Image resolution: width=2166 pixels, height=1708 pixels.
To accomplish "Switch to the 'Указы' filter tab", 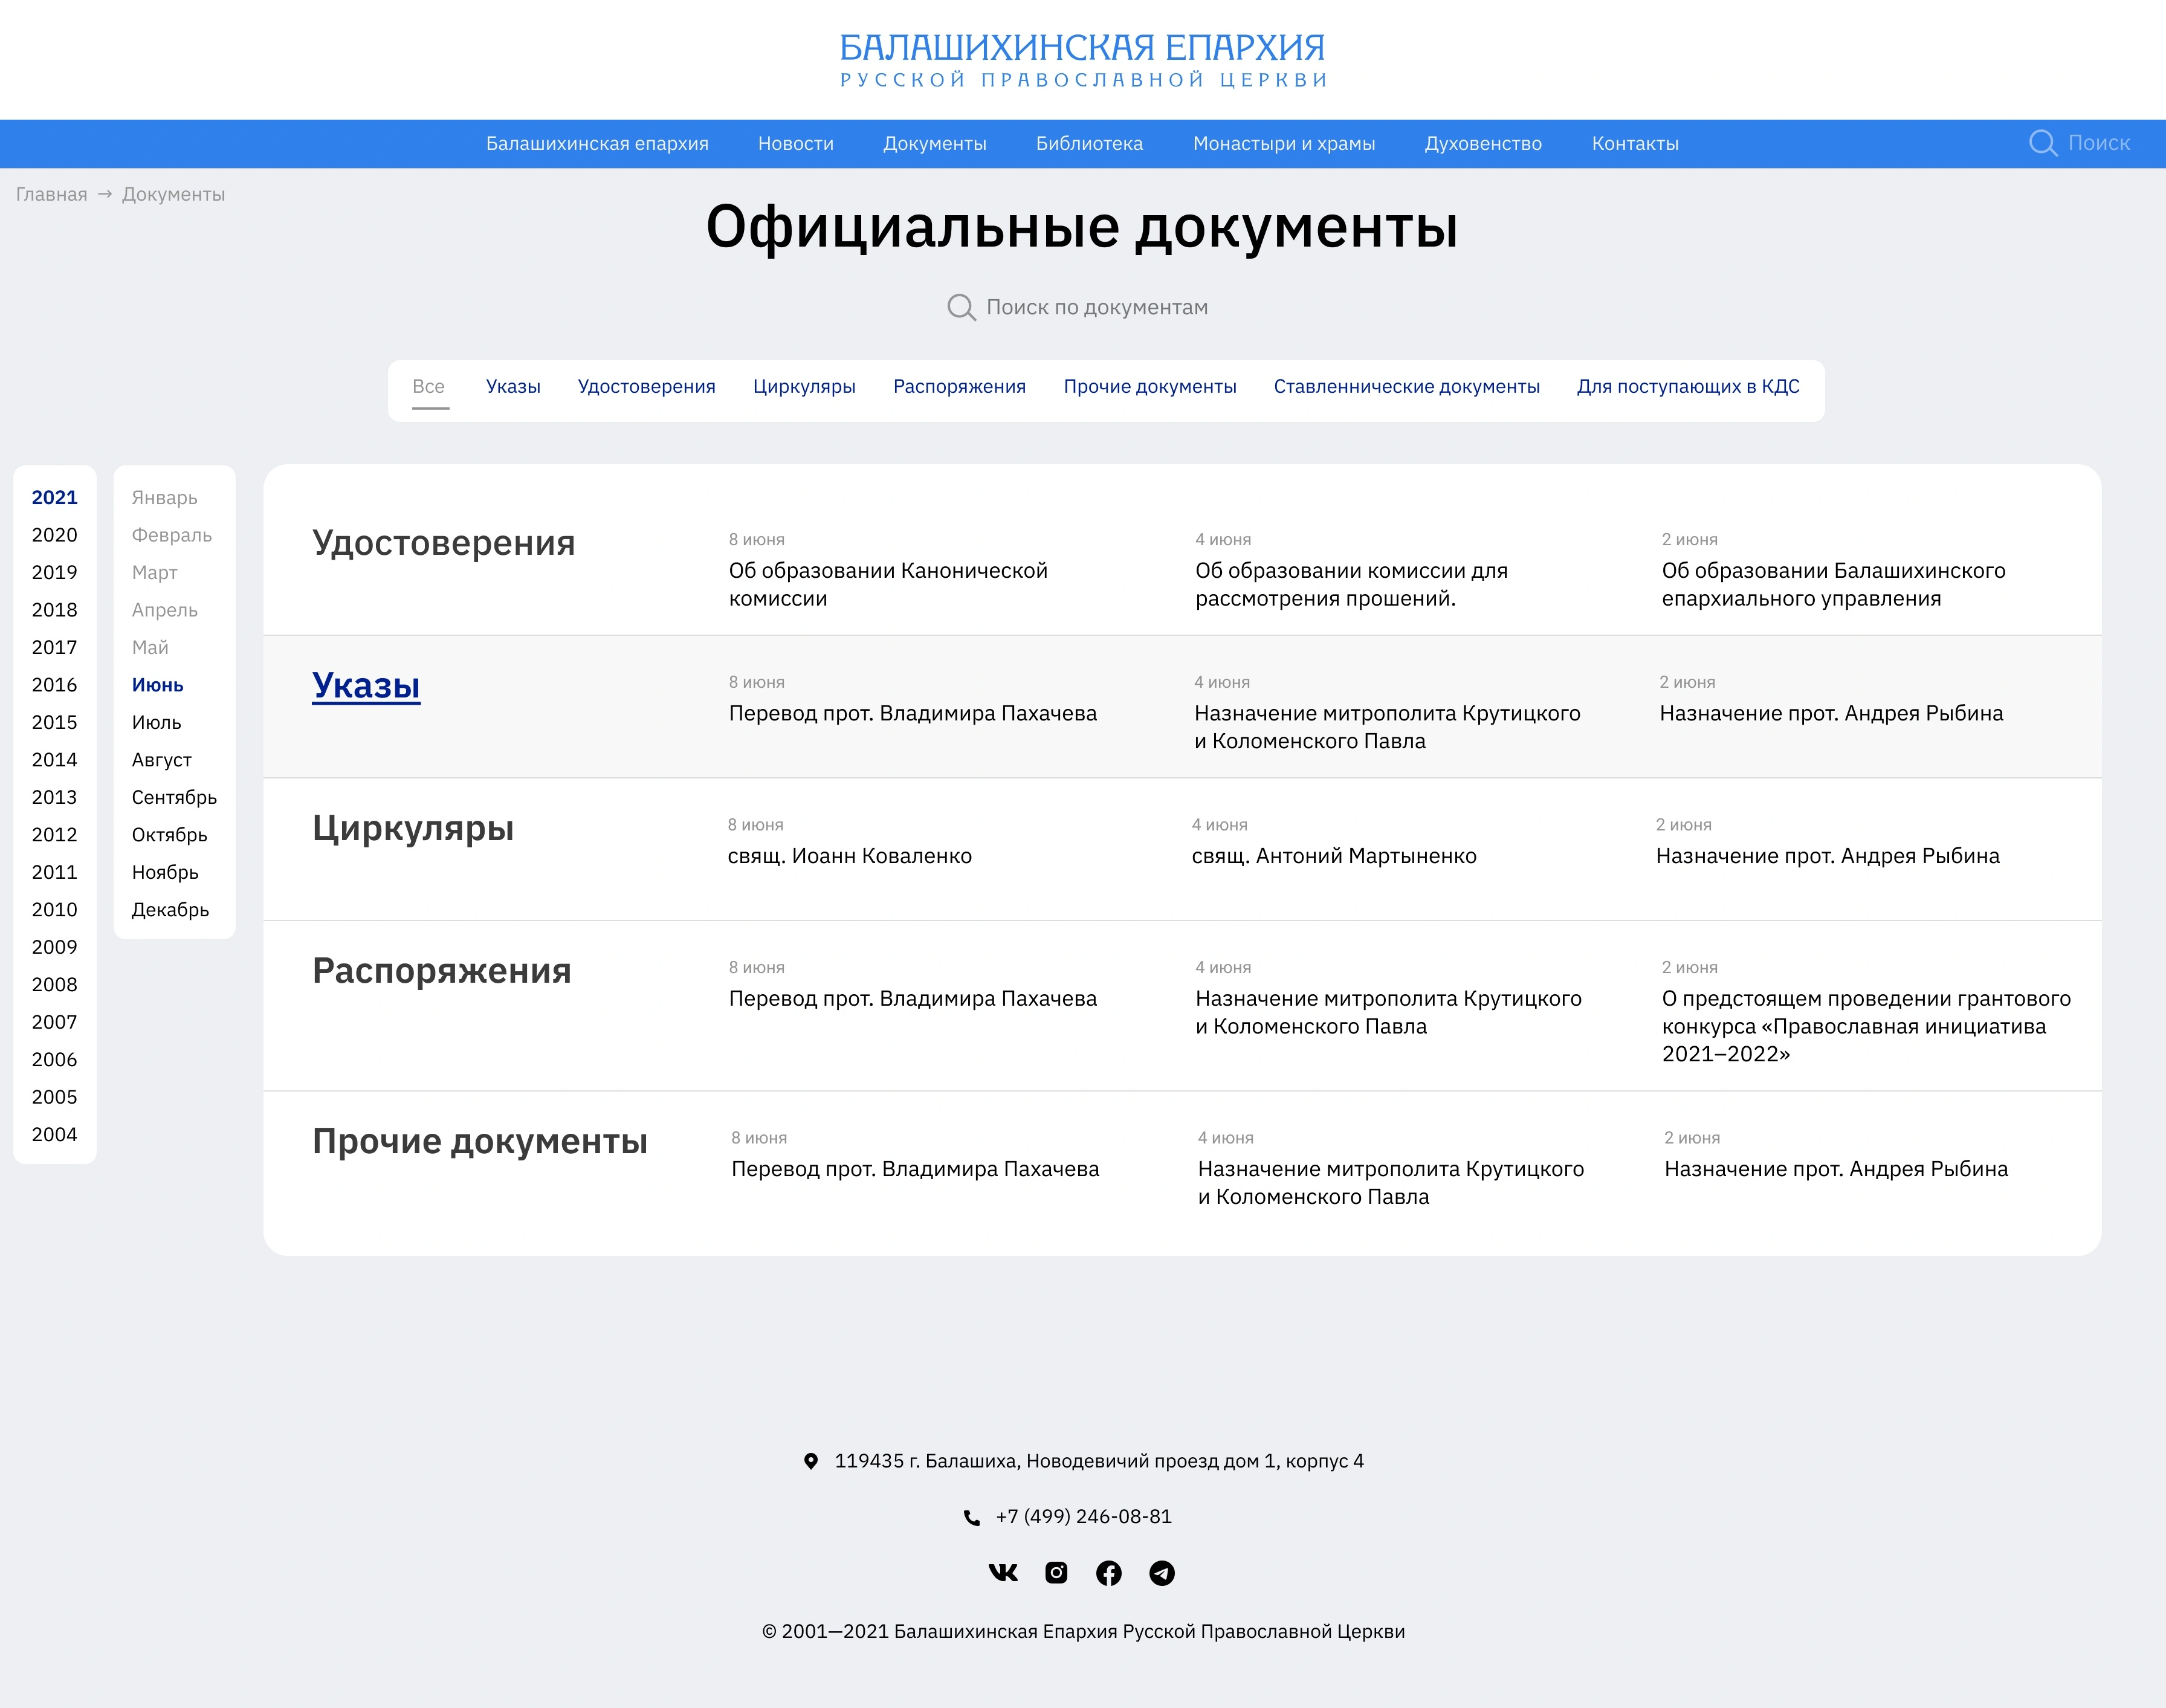I will [513, 386].
